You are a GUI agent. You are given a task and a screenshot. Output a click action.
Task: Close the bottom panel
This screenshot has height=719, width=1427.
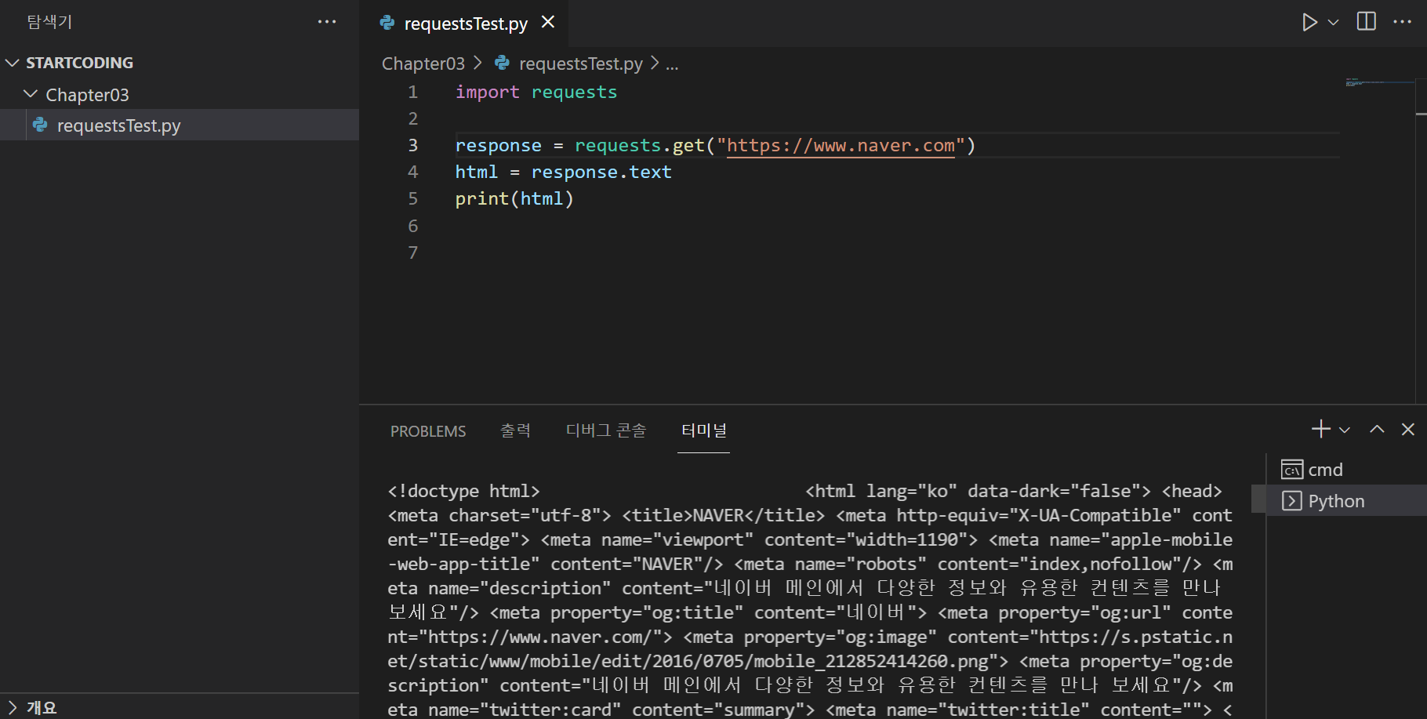pos(1408,429)
